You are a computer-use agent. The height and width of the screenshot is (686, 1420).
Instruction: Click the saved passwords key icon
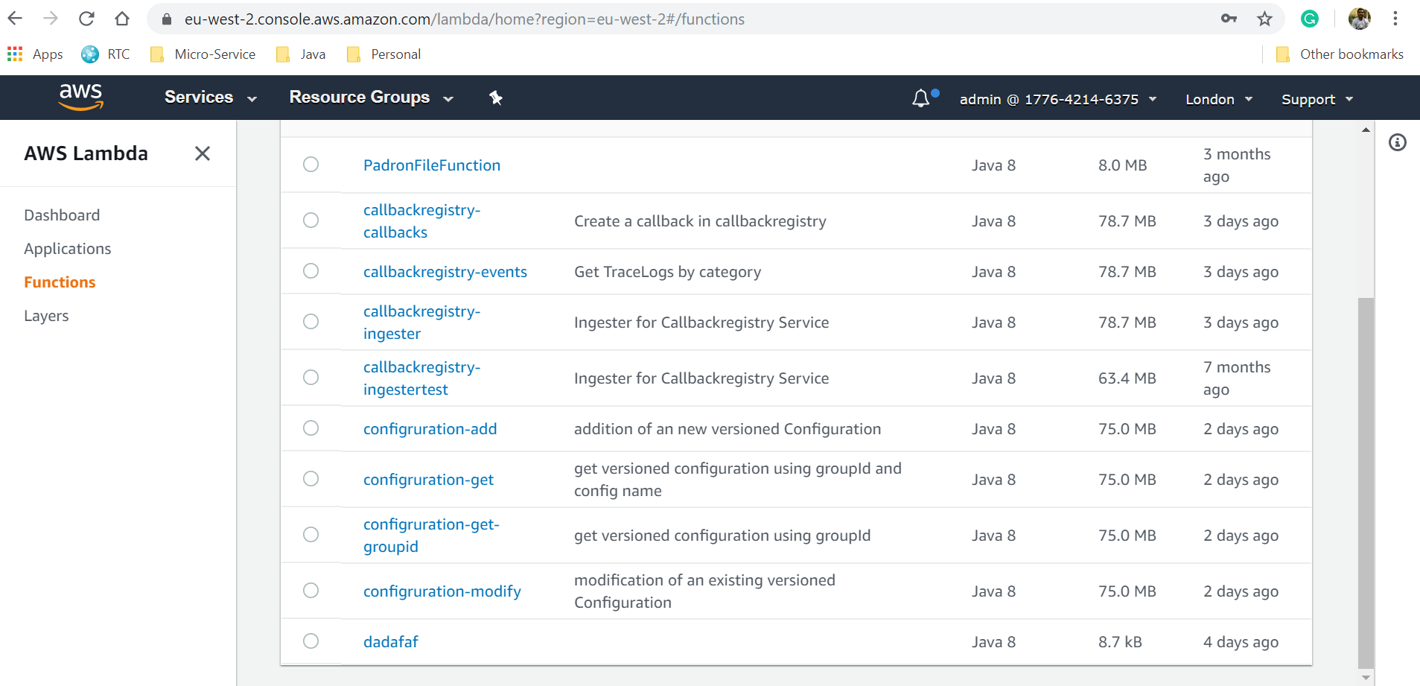[x=1229, y=19]
